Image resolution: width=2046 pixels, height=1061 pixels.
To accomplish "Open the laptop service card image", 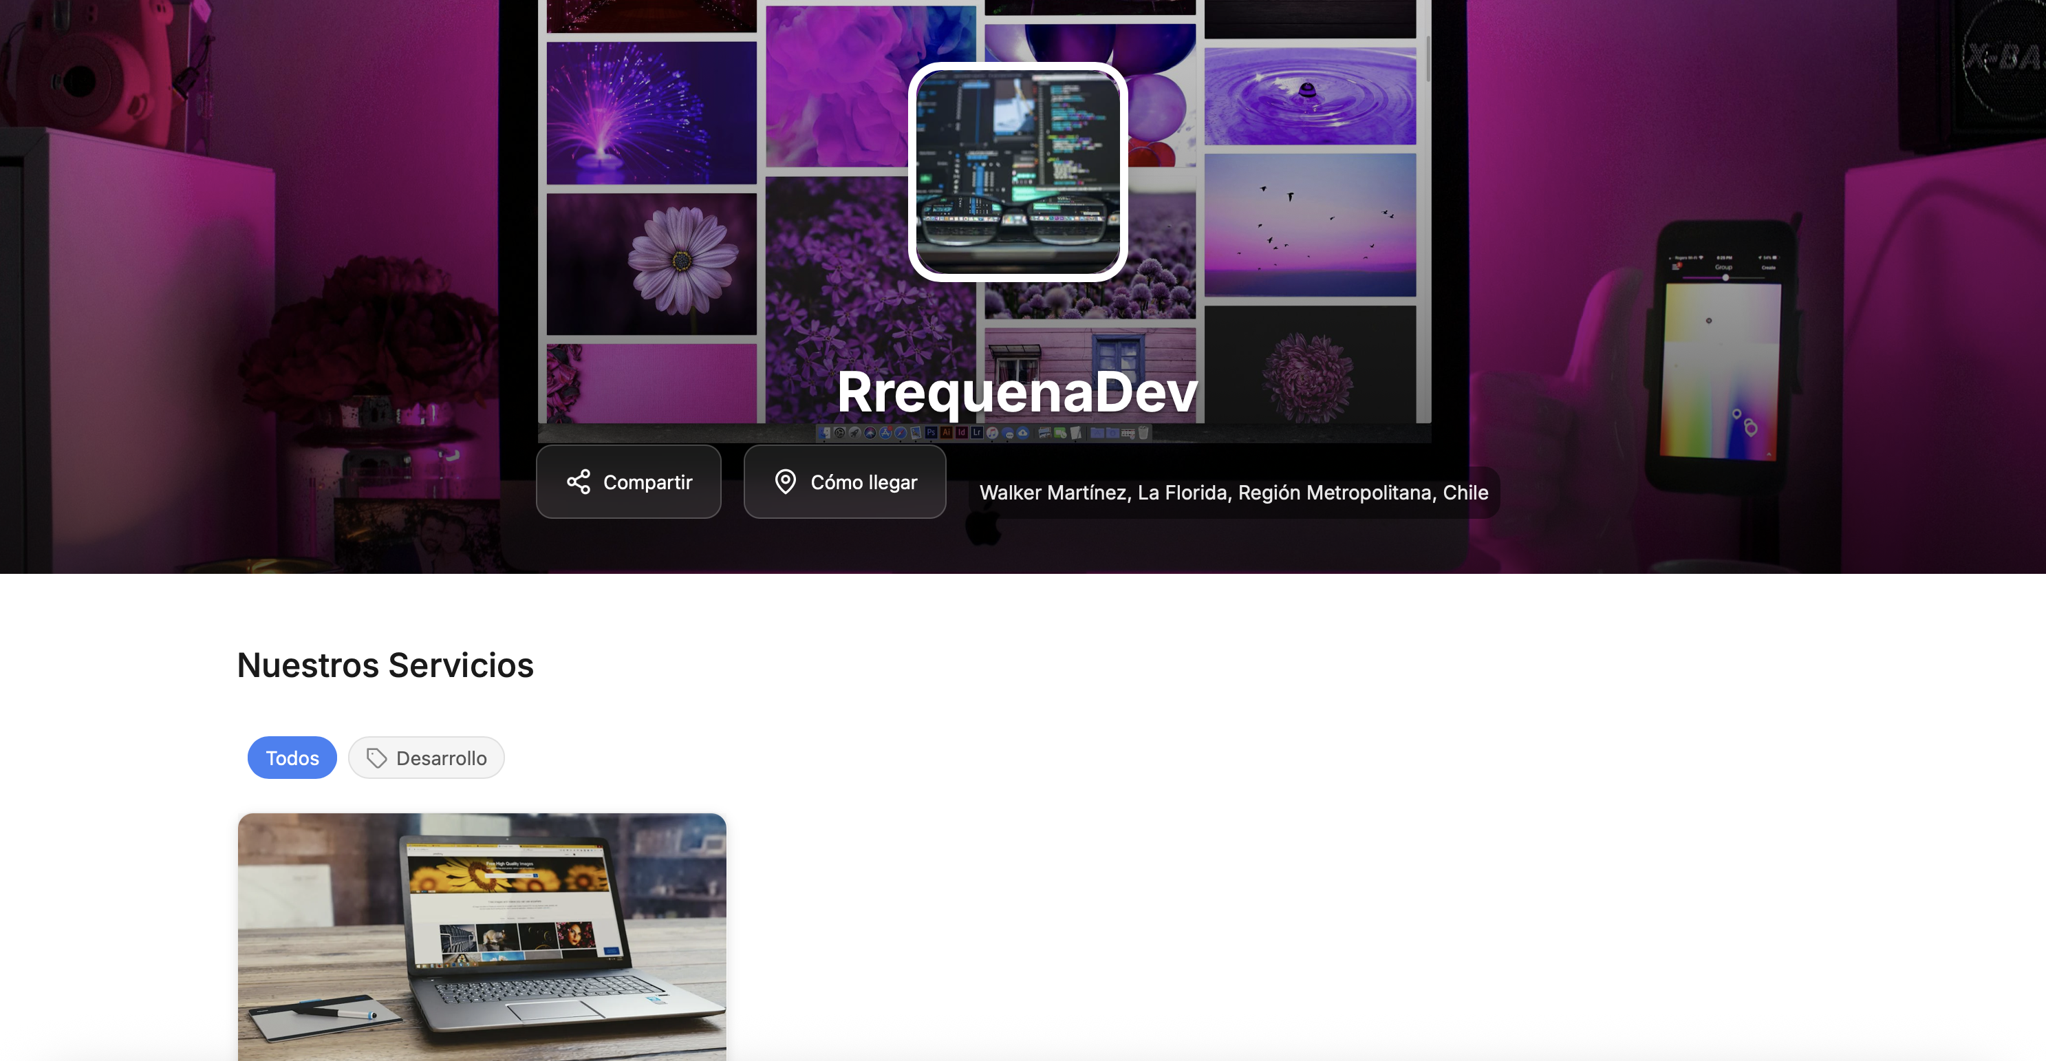I will tap(482, 936).
